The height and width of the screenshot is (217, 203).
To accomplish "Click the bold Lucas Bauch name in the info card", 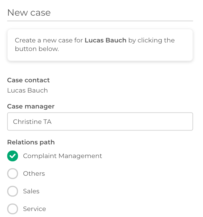I will pos(105,40).
